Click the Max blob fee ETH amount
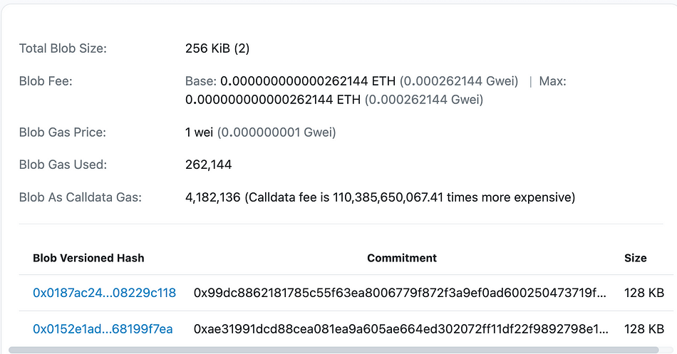 [272, 100]
